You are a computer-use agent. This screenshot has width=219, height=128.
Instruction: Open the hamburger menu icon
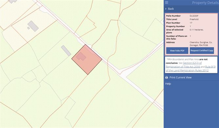coord(167,3)
